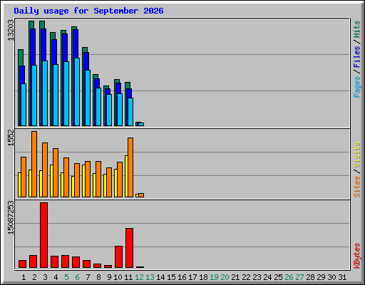Viewport: 365px width, 285px height.
Task: Click green day label '12' on the x-axis
Action: point(139,277)
